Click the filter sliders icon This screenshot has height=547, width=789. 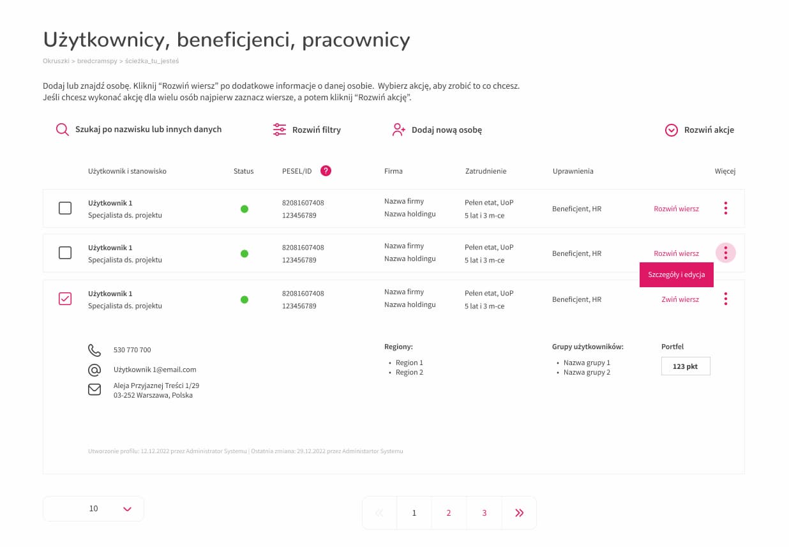(x=280, y=130)
